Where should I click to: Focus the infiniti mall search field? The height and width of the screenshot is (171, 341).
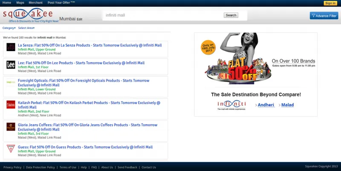(x=163, y=15)
